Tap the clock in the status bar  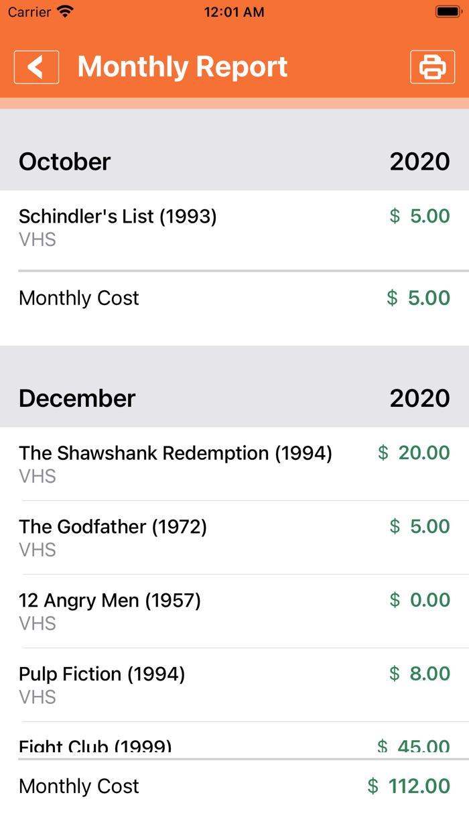[x=234, y=11]
